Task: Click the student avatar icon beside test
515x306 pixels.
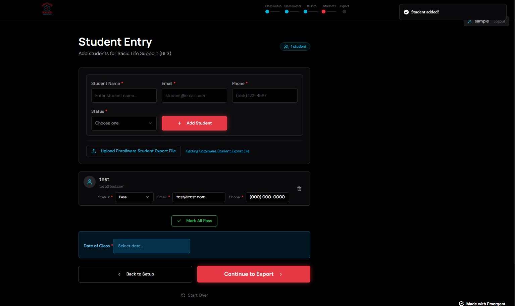Action: (90, 182)
